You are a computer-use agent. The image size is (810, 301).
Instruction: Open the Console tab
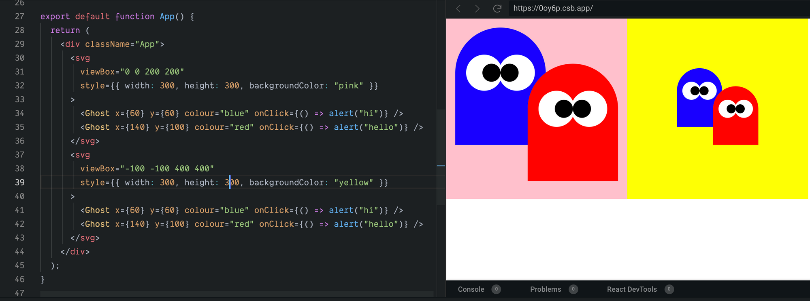click(x=471, y=289)
